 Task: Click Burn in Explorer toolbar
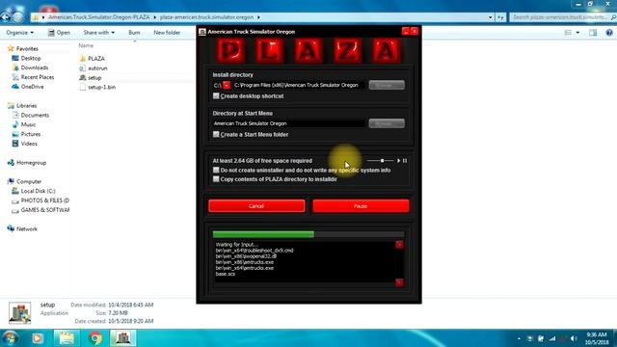pyautogui.click(x=134, y=33)
